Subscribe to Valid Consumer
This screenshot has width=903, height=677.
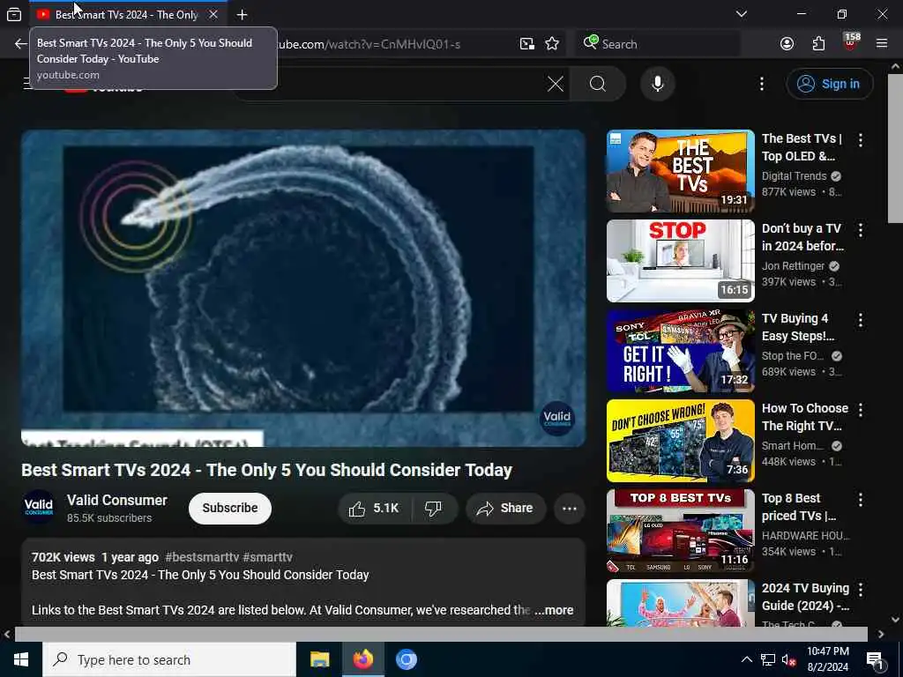230,509
